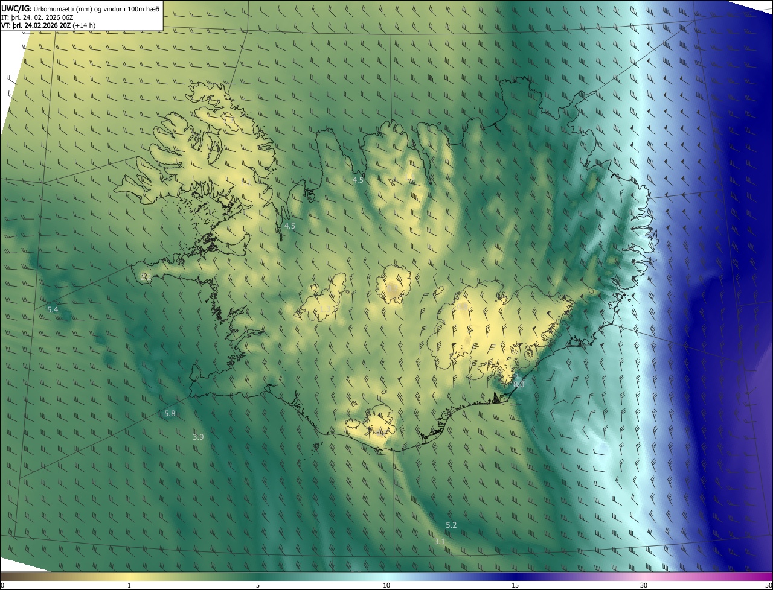Click the VT: þri. 24.02.2026 20Z (+14 h) line

point(48,25)
